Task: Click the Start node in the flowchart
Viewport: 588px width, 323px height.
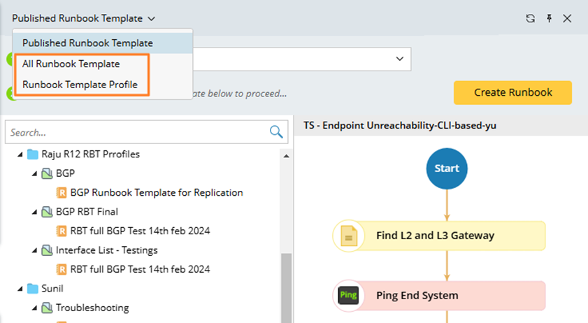Action: [x=447, y=168]
